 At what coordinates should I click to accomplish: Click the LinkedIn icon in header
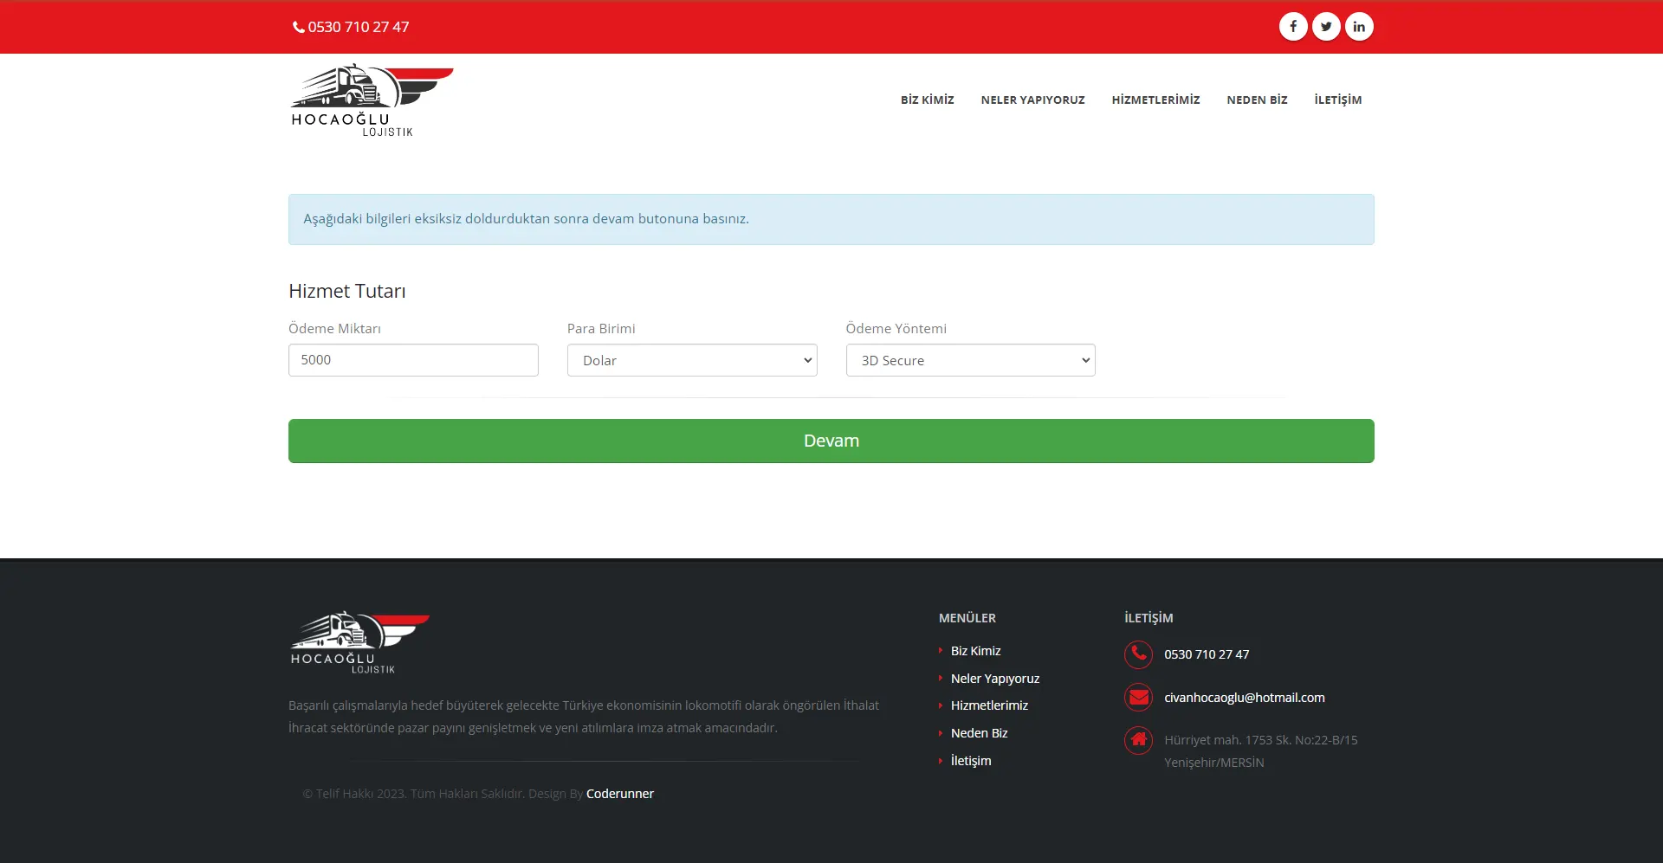[x=1359, y=27]
